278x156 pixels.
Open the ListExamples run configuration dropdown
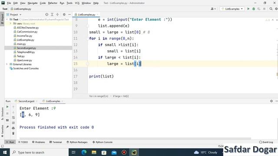coord(232,9)
